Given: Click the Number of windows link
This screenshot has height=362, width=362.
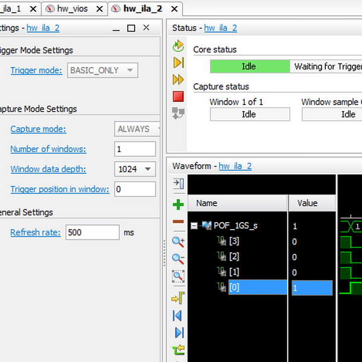Looking at the screenshot, I should (48, 149).
